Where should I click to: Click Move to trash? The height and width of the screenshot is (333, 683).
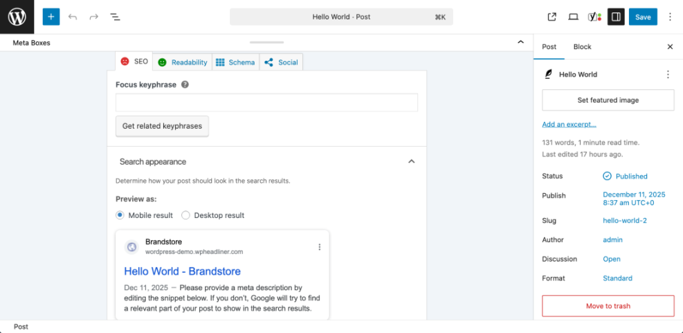608,306
